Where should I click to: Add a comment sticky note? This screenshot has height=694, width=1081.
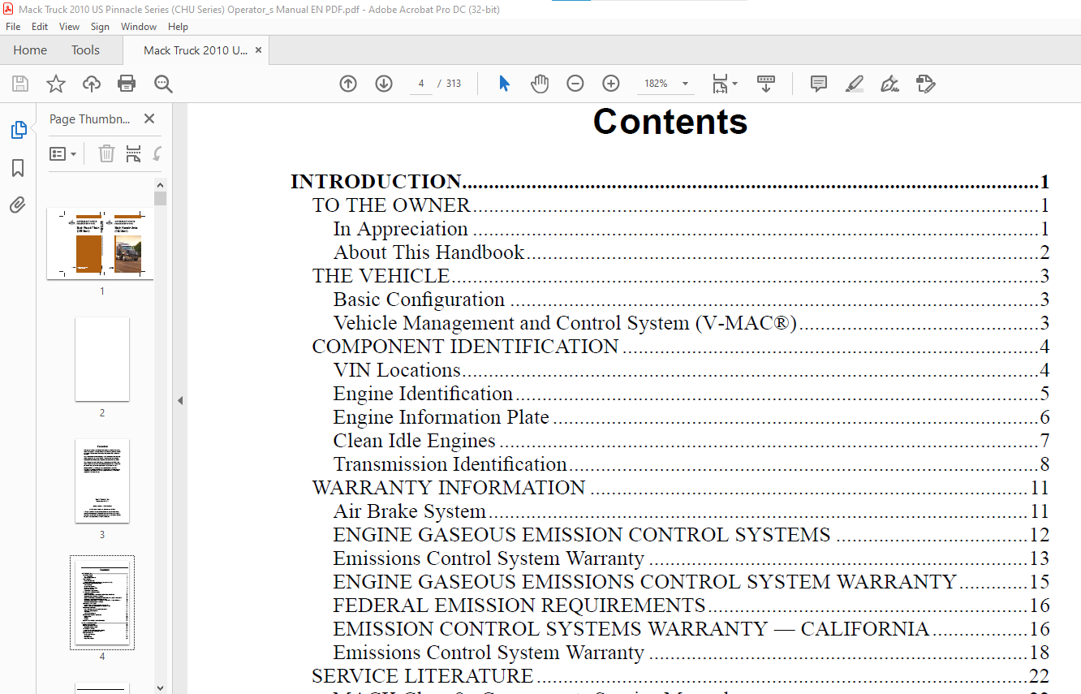coord(819,84)
